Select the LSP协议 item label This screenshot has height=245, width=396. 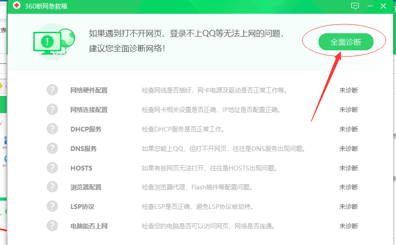[82, 207]
